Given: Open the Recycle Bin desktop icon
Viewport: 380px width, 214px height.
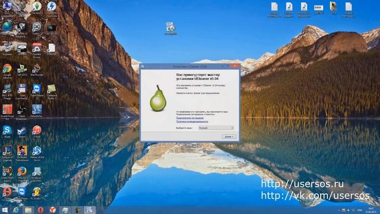Looking at the screenshot, I should pos(7,49).
